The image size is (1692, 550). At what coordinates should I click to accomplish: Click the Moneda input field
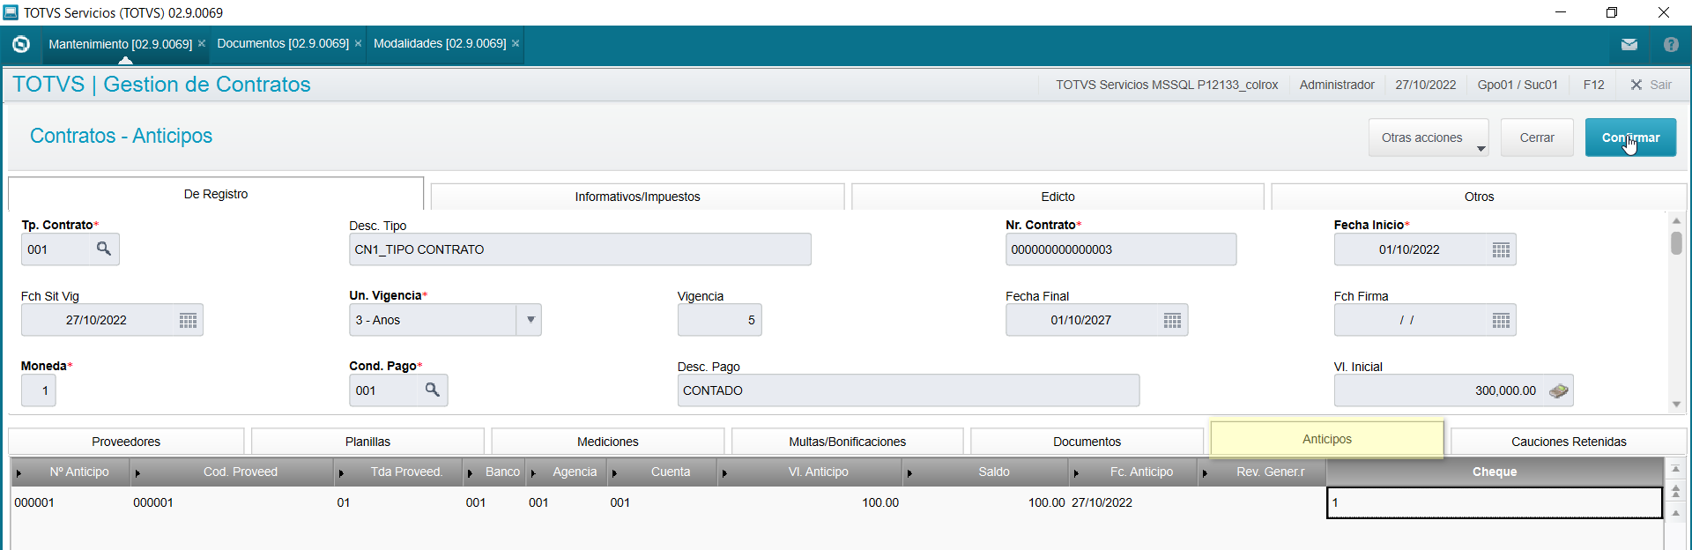click(x=39, y=390)
